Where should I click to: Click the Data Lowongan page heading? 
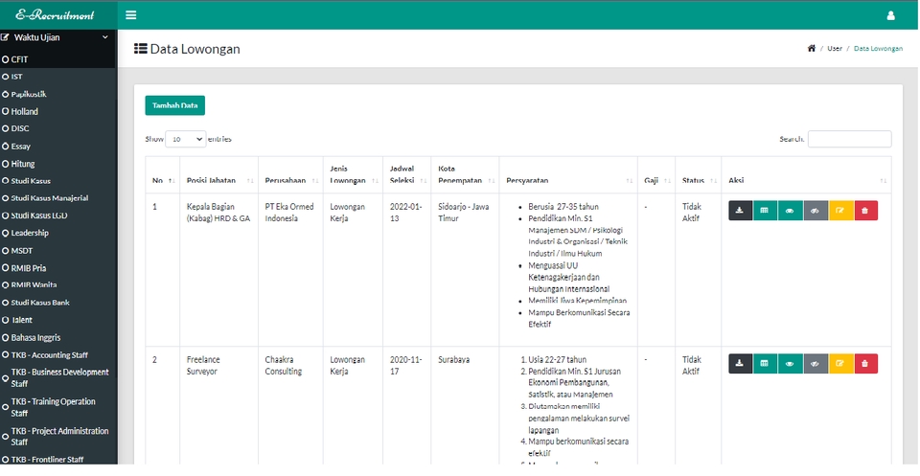[x=187, y=49]
